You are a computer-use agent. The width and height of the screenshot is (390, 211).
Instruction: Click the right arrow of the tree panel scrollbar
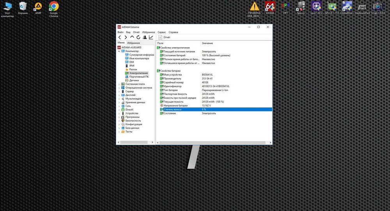[152, 142]
